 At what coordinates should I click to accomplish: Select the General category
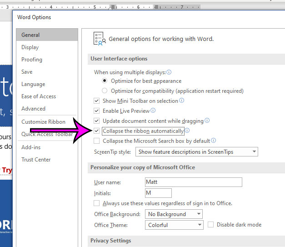coord(47,35)
